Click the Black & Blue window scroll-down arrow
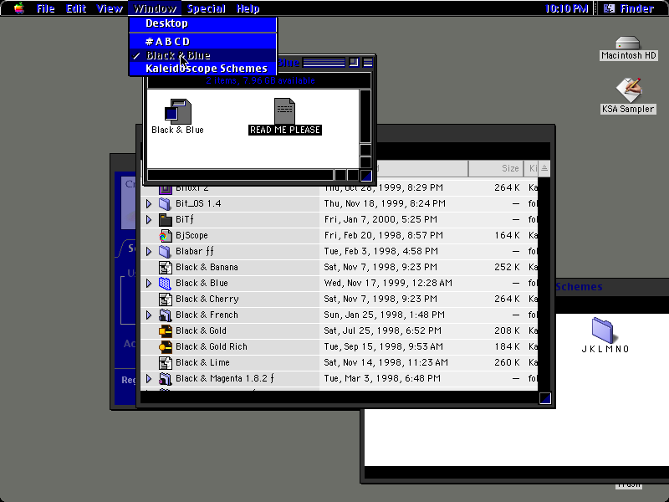Viewport: 669px width, 502px height. coord(365,162)
